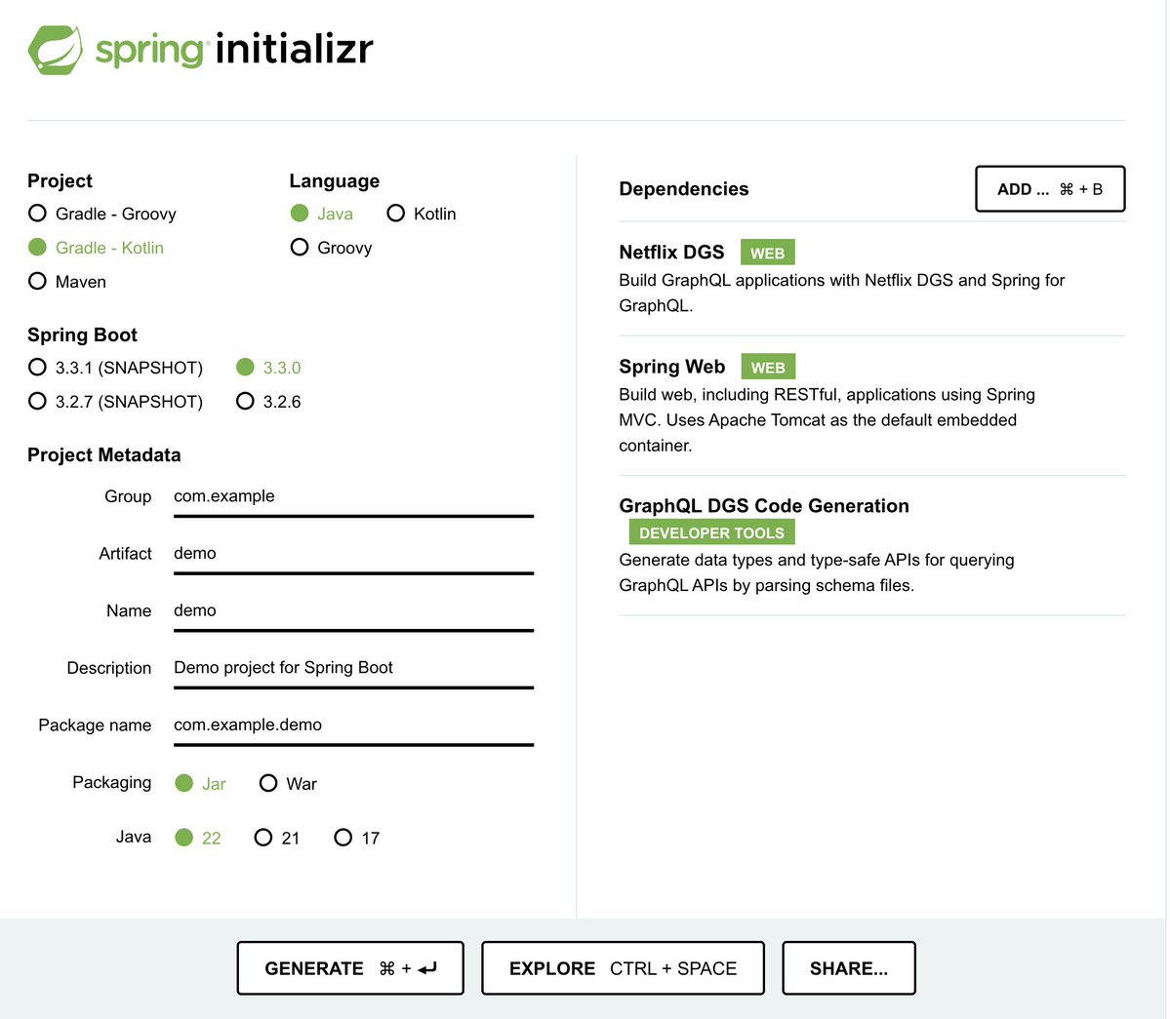Select War packaging
This screenshot has height=1019, width=1170.
tap(288, 783)
